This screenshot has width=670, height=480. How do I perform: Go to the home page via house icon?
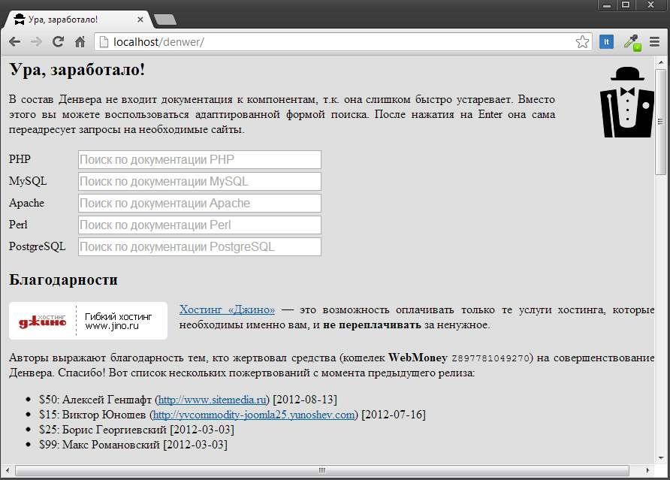pos(80,42)
